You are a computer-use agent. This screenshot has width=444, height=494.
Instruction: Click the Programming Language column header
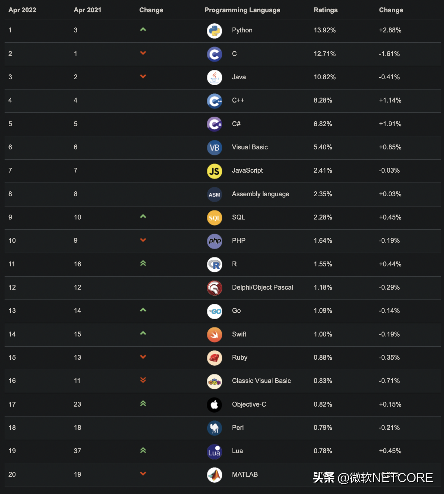pyautogui.click(x=242, y=10)
